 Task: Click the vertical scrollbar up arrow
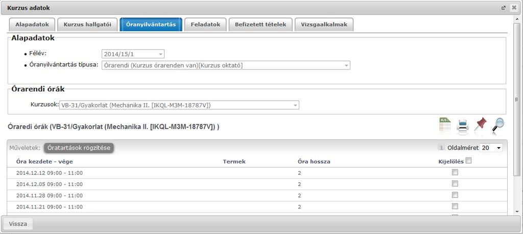[517, 19]
